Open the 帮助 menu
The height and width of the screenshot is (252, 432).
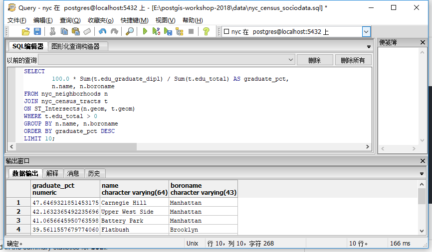click(193, 20)
